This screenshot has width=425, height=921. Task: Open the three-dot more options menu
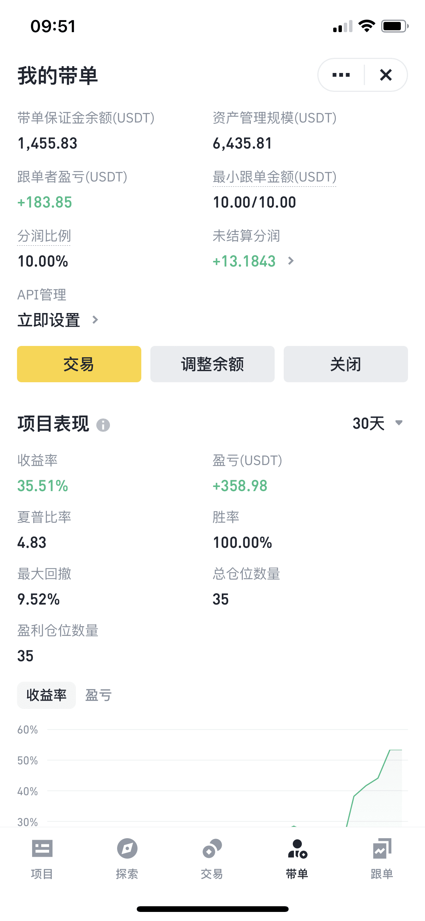point(341,75)
